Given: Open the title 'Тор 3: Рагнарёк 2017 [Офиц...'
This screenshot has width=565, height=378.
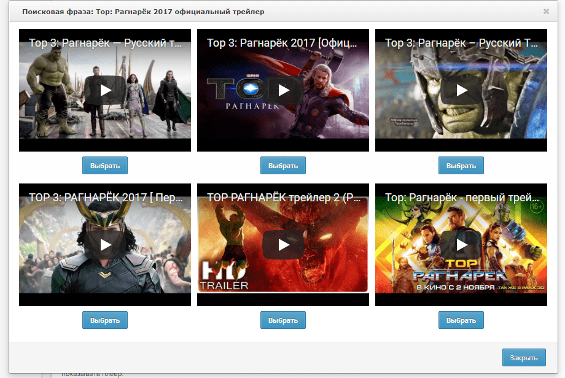Looking at the screenshot, I should (x=282, y=43).
